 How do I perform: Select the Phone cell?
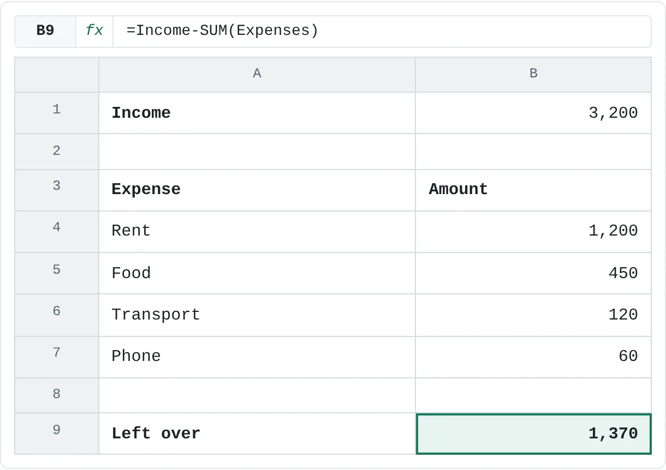point(257,357)
